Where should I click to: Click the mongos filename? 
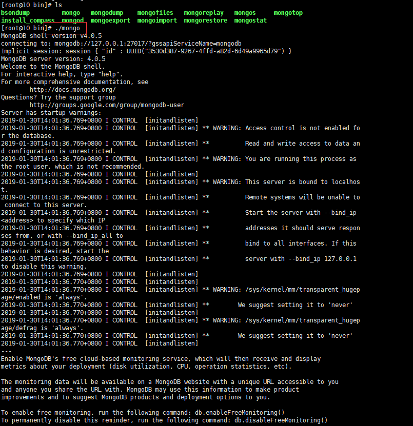click(x=245, y=13)
